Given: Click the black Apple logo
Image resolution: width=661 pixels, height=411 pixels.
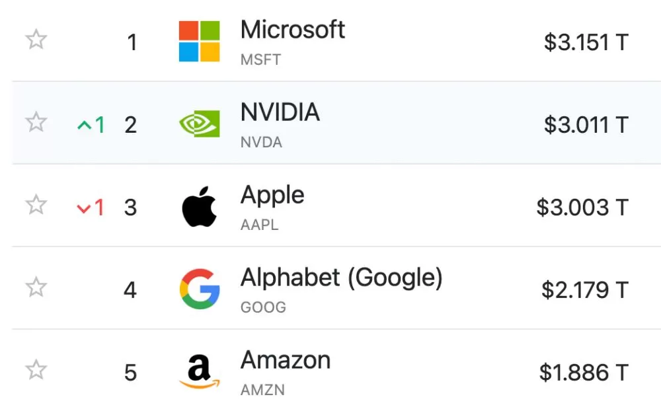Looking at the screenshot, I should tap(200, 206).
